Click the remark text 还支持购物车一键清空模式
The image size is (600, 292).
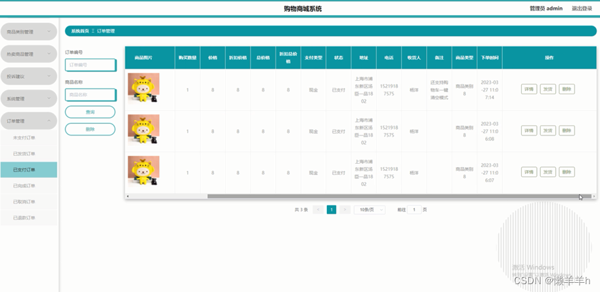[439, 90]
